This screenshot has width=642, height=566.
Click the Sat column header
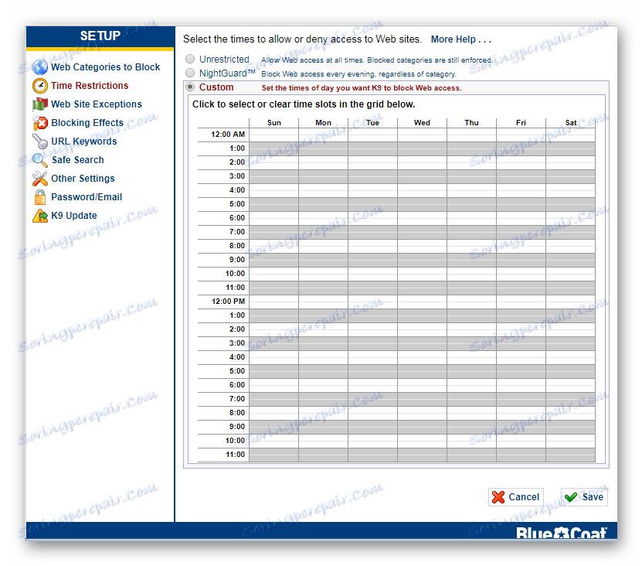pos(571,123)
